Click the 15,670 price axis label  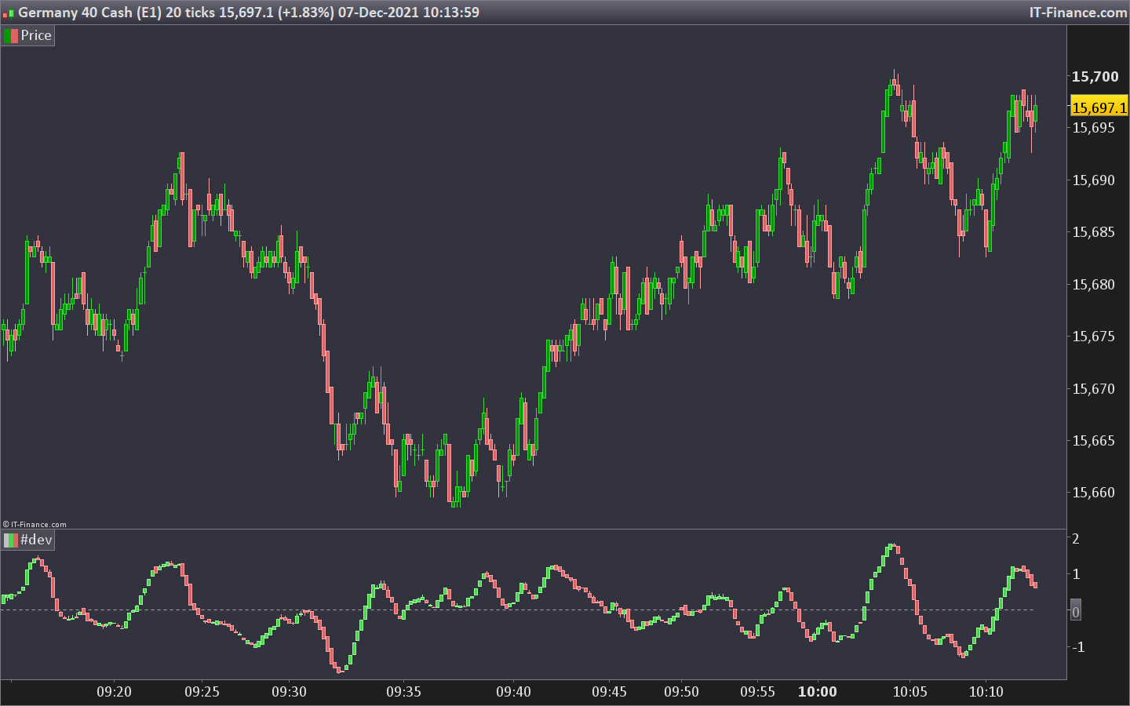click(x=1093, y=389)
